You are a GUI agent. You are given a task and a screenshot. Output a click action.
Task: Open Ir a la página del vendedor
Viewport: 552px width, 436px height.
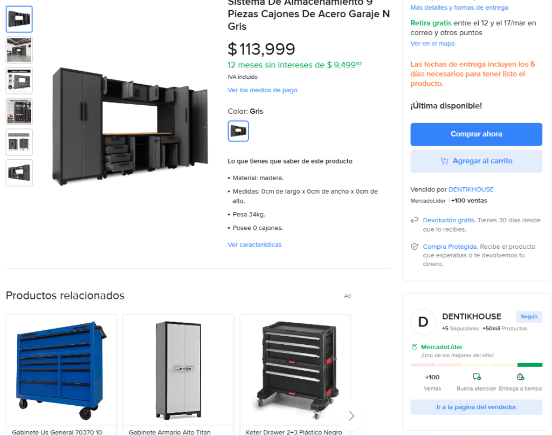click(x=477, y=407)
